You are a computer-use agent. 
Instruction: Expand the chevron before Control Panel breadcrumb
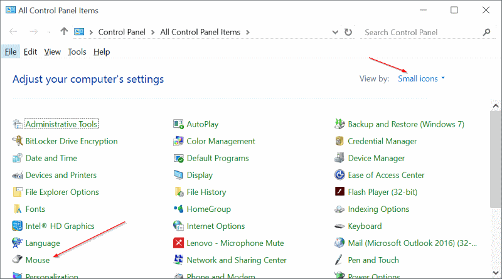tap(91, 33)
